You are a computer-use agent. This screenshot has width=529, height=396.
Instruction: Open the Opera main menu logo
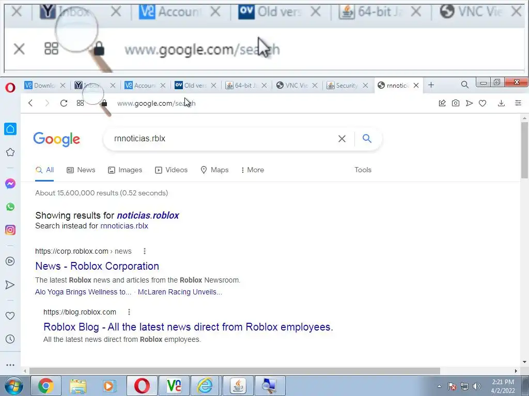click(x=10, y=88)
